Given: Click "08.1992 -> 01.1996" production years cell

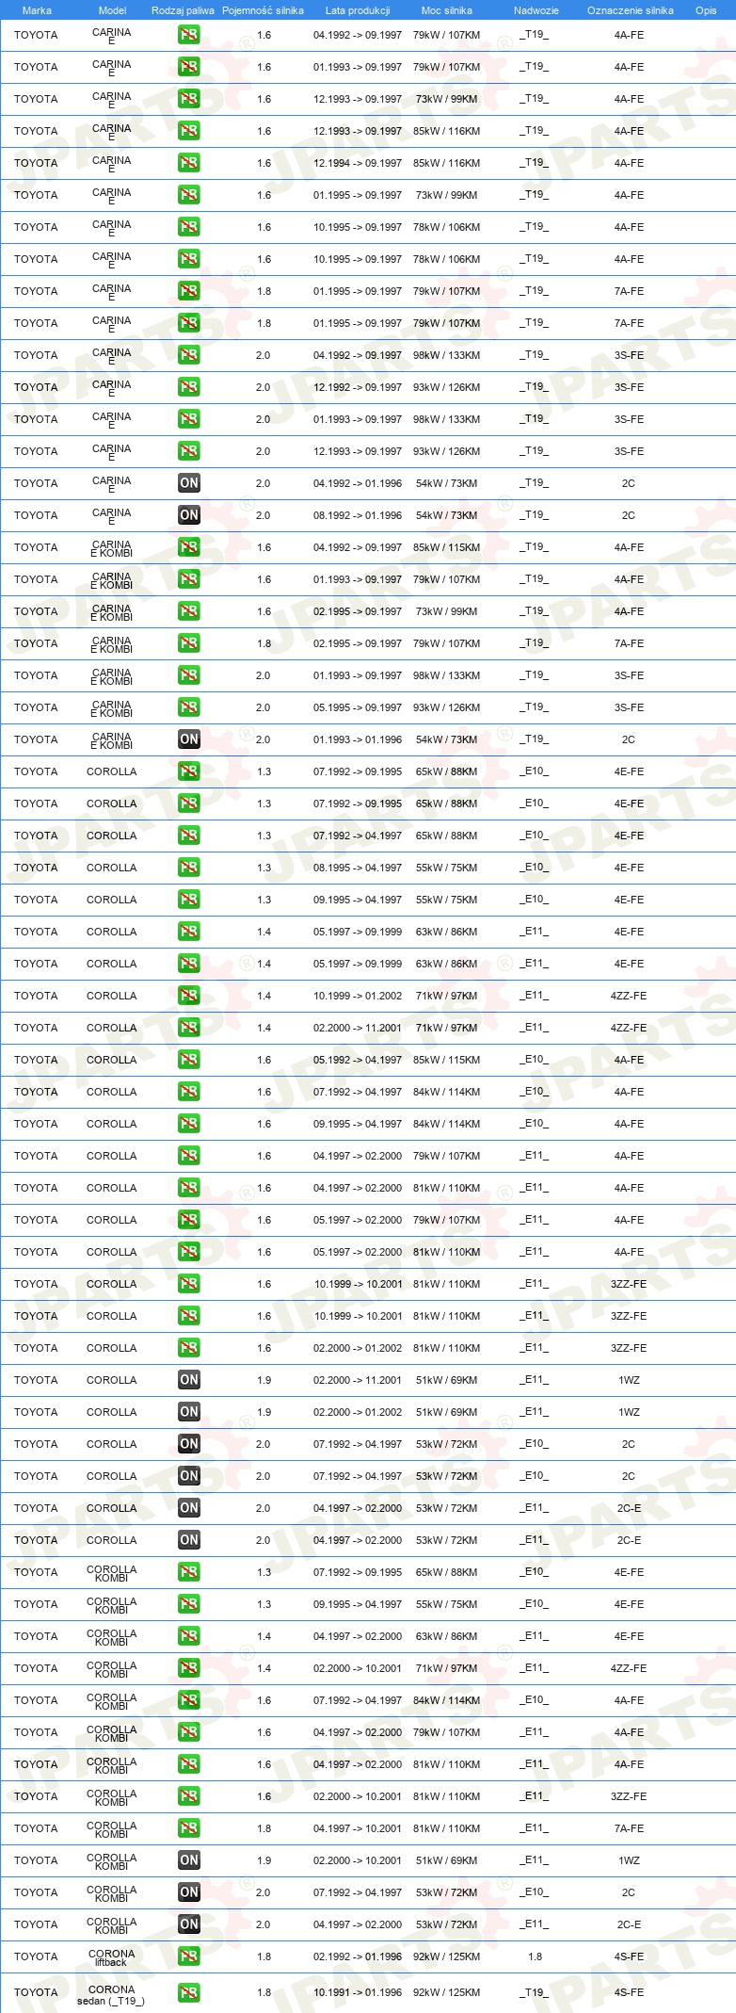Looking at the screenshot, I should tap(358, 515).
